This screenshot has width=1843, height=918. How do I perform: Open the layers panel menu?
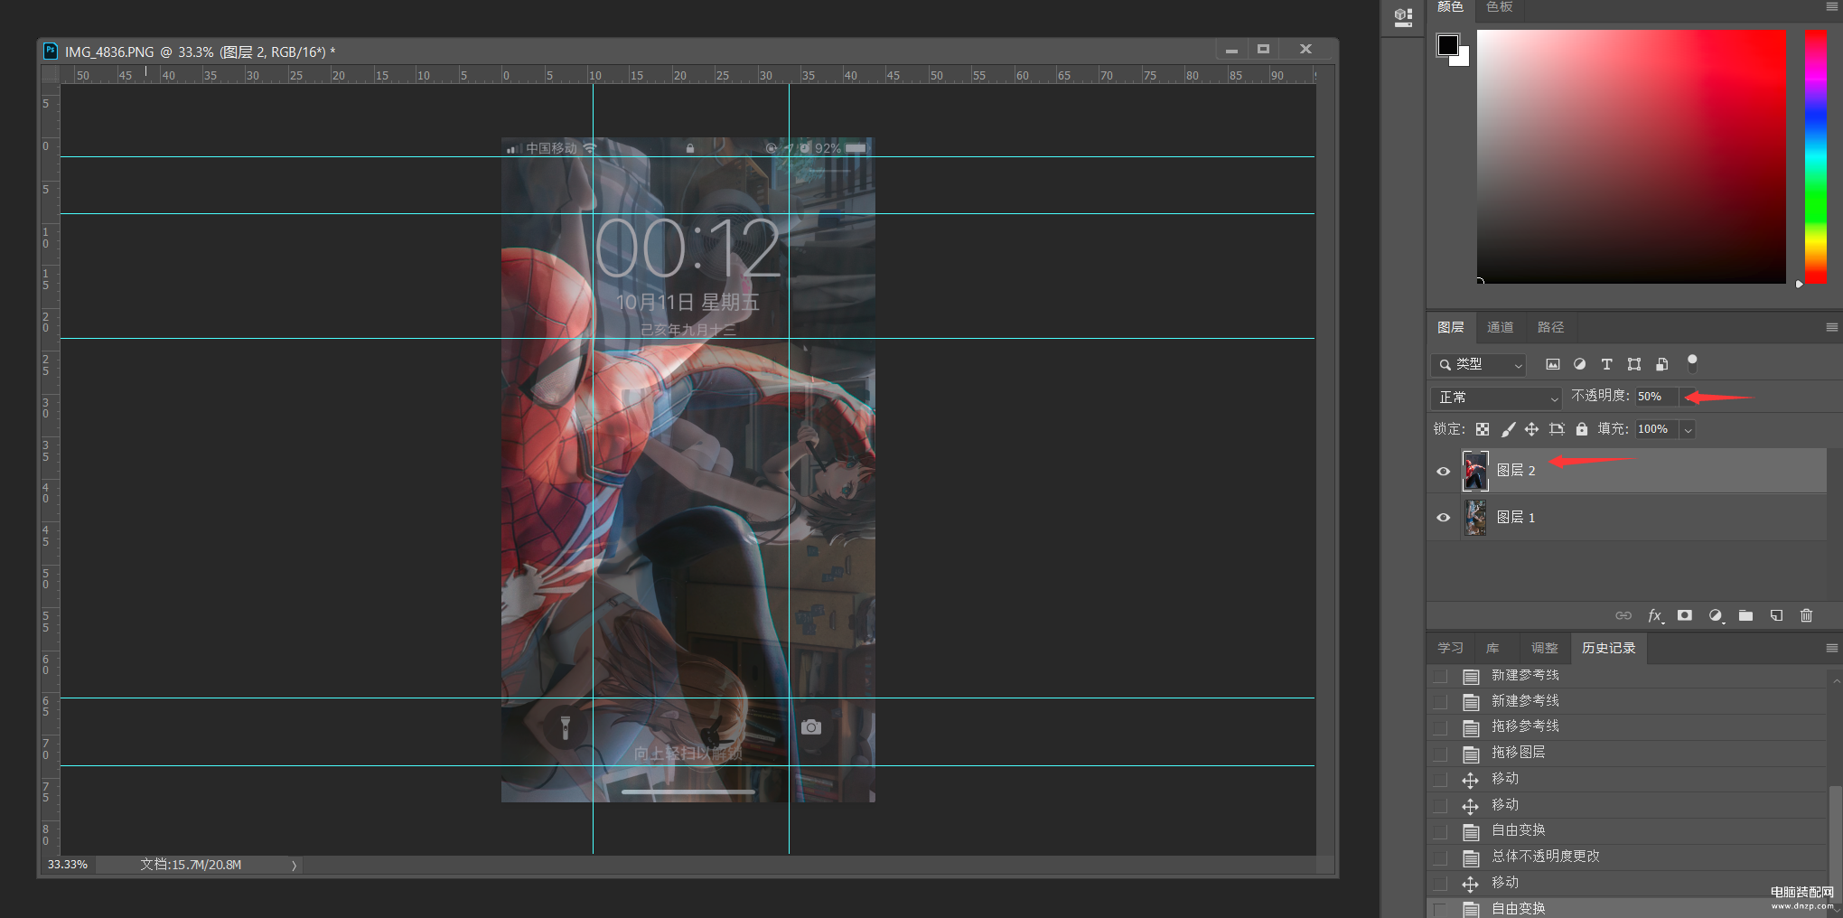tap(1831, 327)
